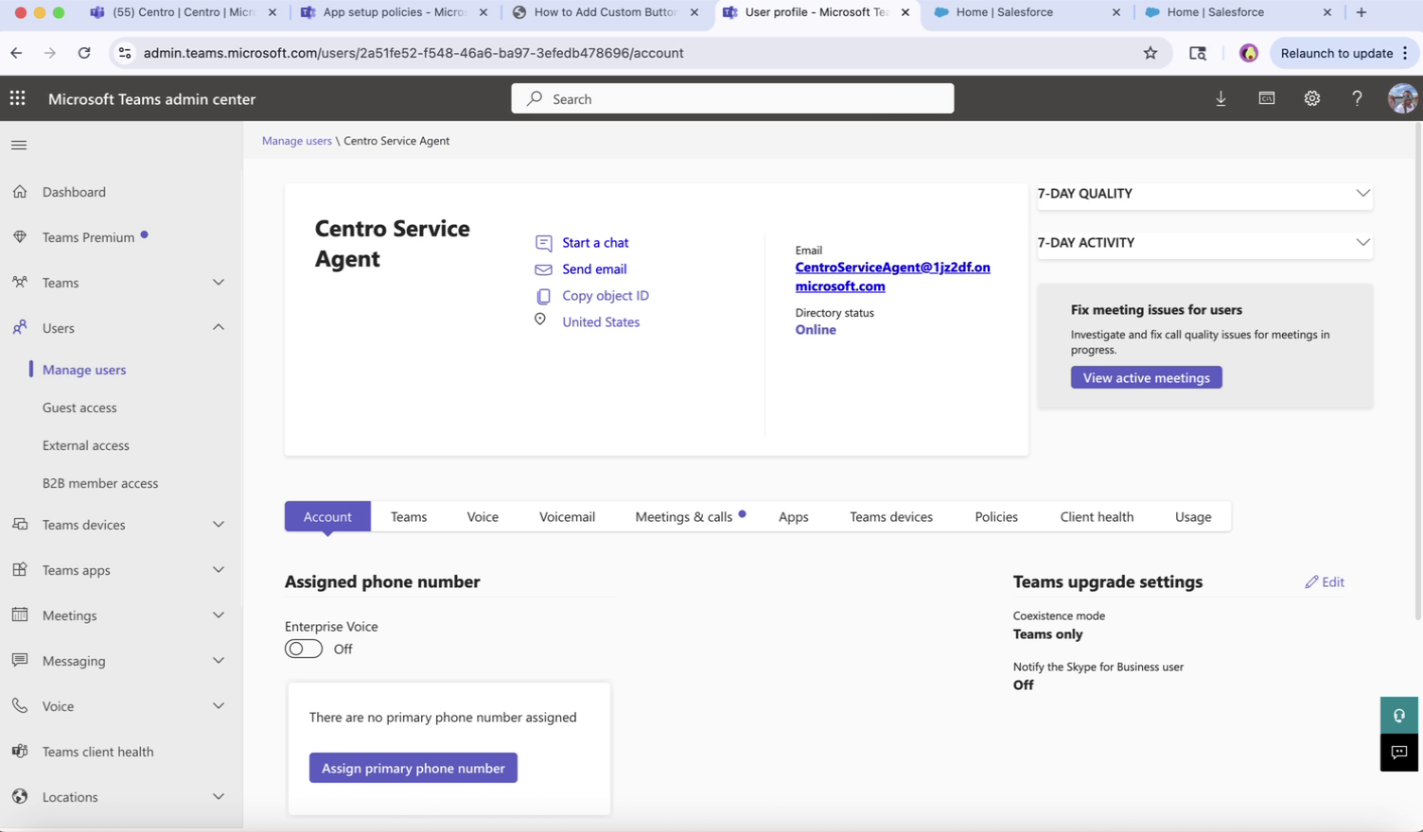Open External access in sidebar
Screen dimensions: 1423x832
[86, 445]
